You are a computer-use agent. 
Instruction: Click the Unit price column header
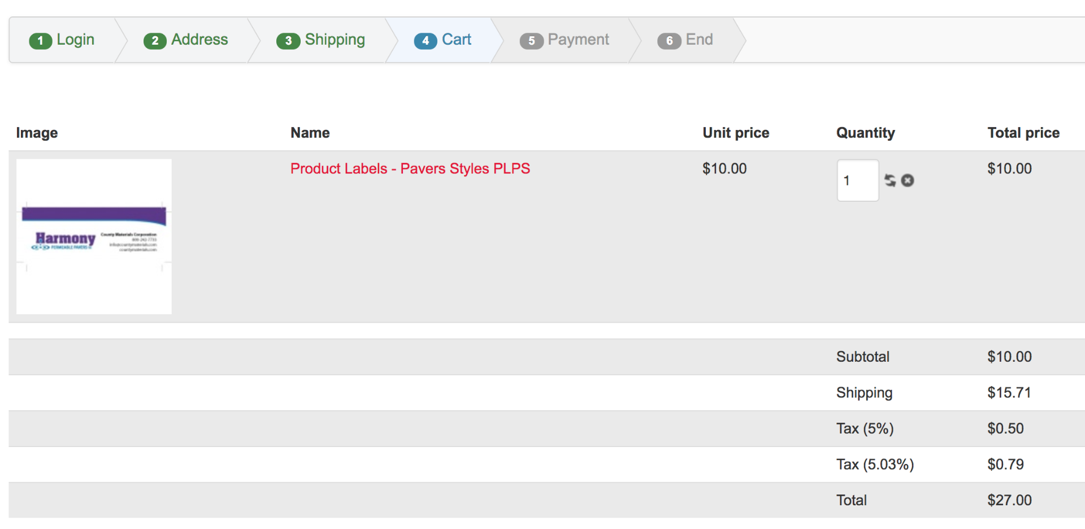(736, 133)
